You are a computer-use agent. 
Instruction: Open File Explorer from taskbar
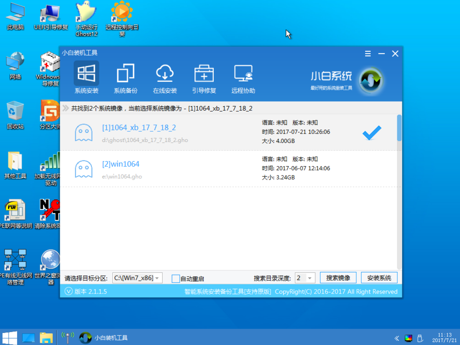tap(46, 337)
